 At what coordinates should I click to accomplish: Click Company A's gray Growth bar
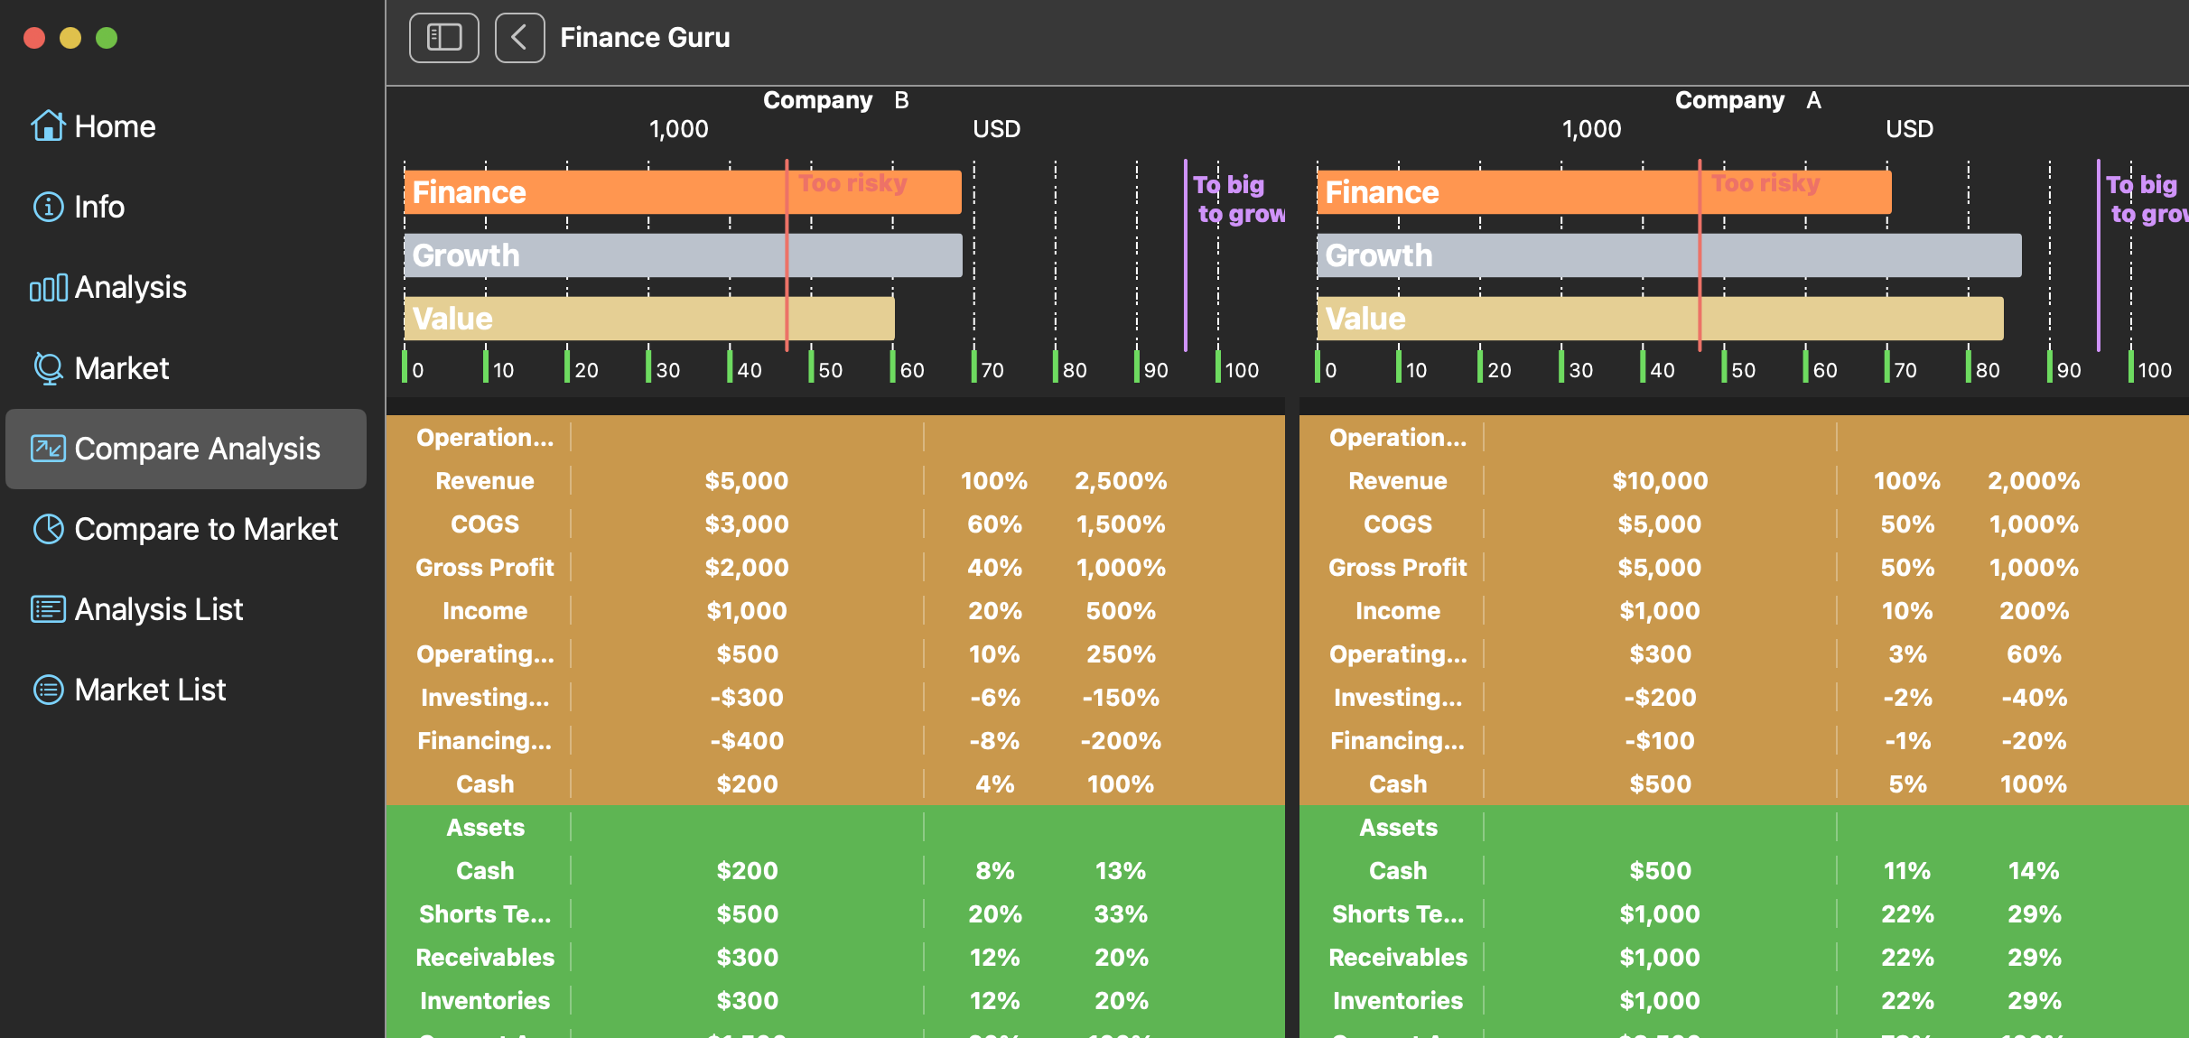click(1669, 255)
